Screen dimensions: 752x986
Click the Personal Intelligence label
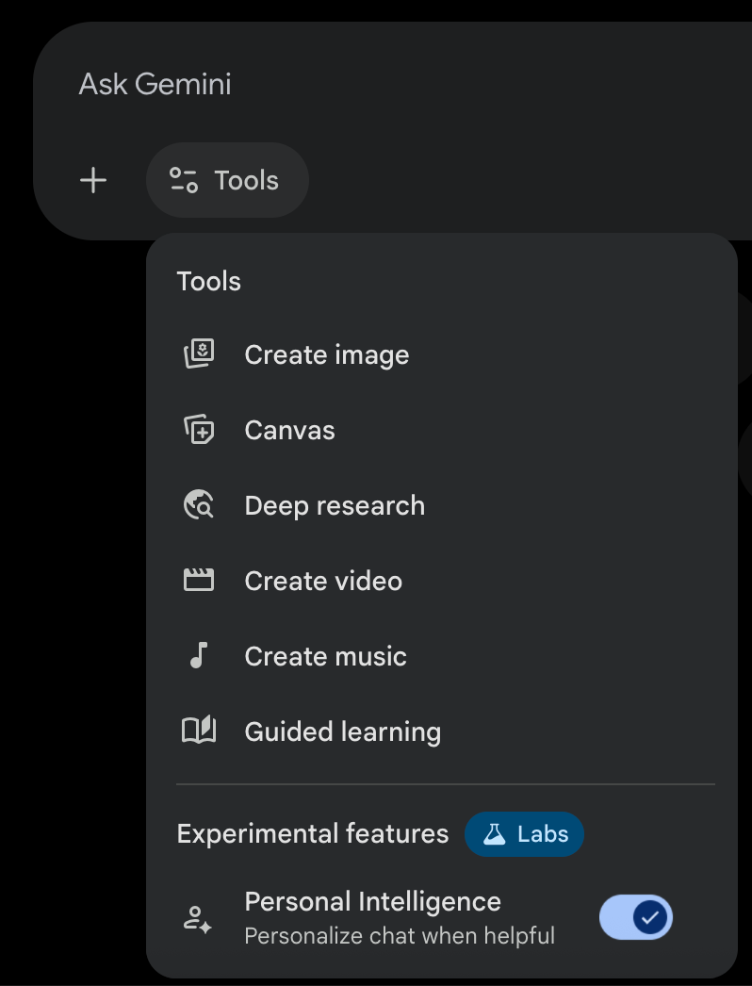coord(373,902)
